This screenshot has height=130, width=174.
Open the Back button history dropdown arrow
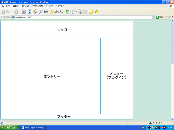[12, 12]
